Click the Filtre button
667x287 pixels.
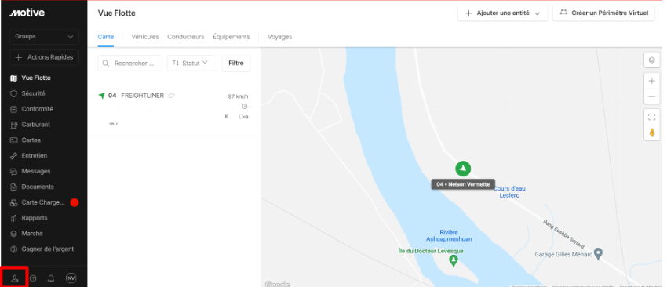[x=236, y=63]
